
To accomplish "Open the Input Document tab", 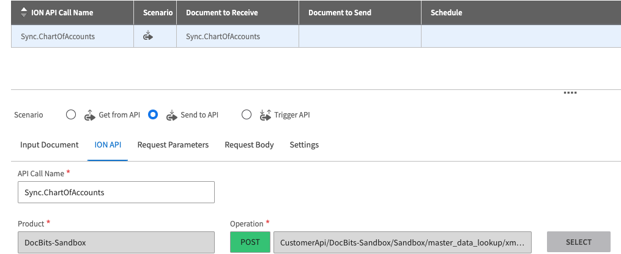I will [50, 145].
